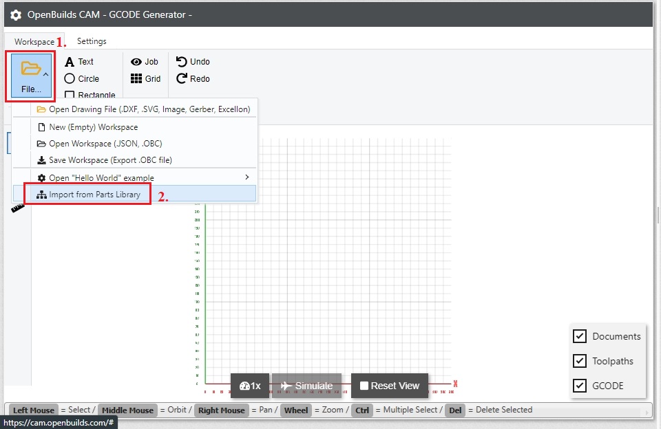This screenshot has width=661, height=429.
Task: Click the "Right Mouse" key label
Action: click(221, 410)
